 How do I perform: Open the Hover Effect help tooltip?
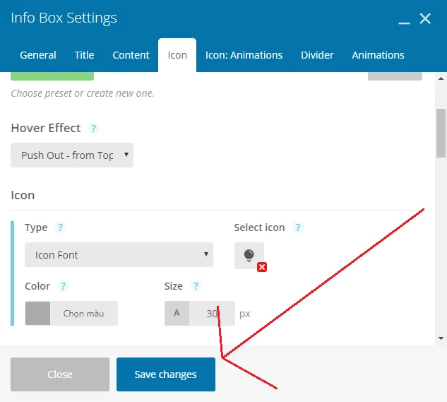[x=93, y=129]
